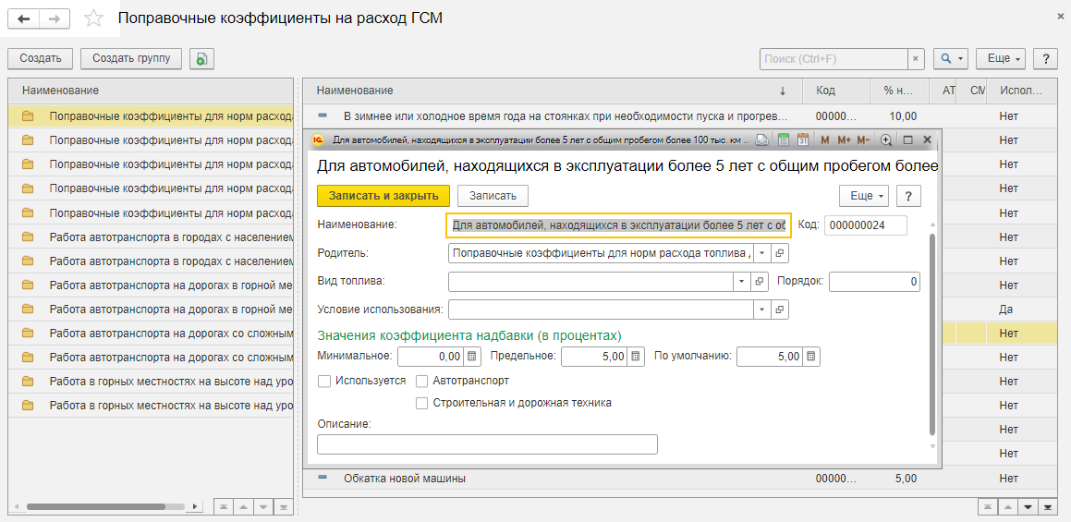This screenshot has width=1071, height=522.
Task: Click the Минимальное value field
Action: coord(431,357)
